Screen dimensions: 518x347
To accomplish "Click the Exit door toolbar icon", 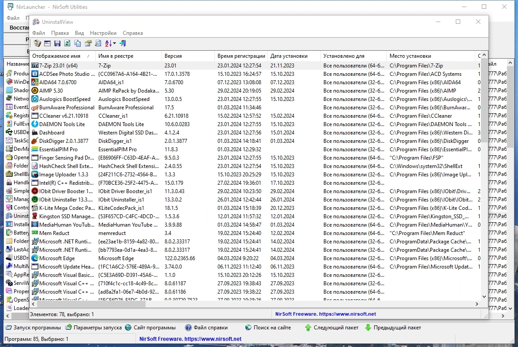I will [123, 43].
